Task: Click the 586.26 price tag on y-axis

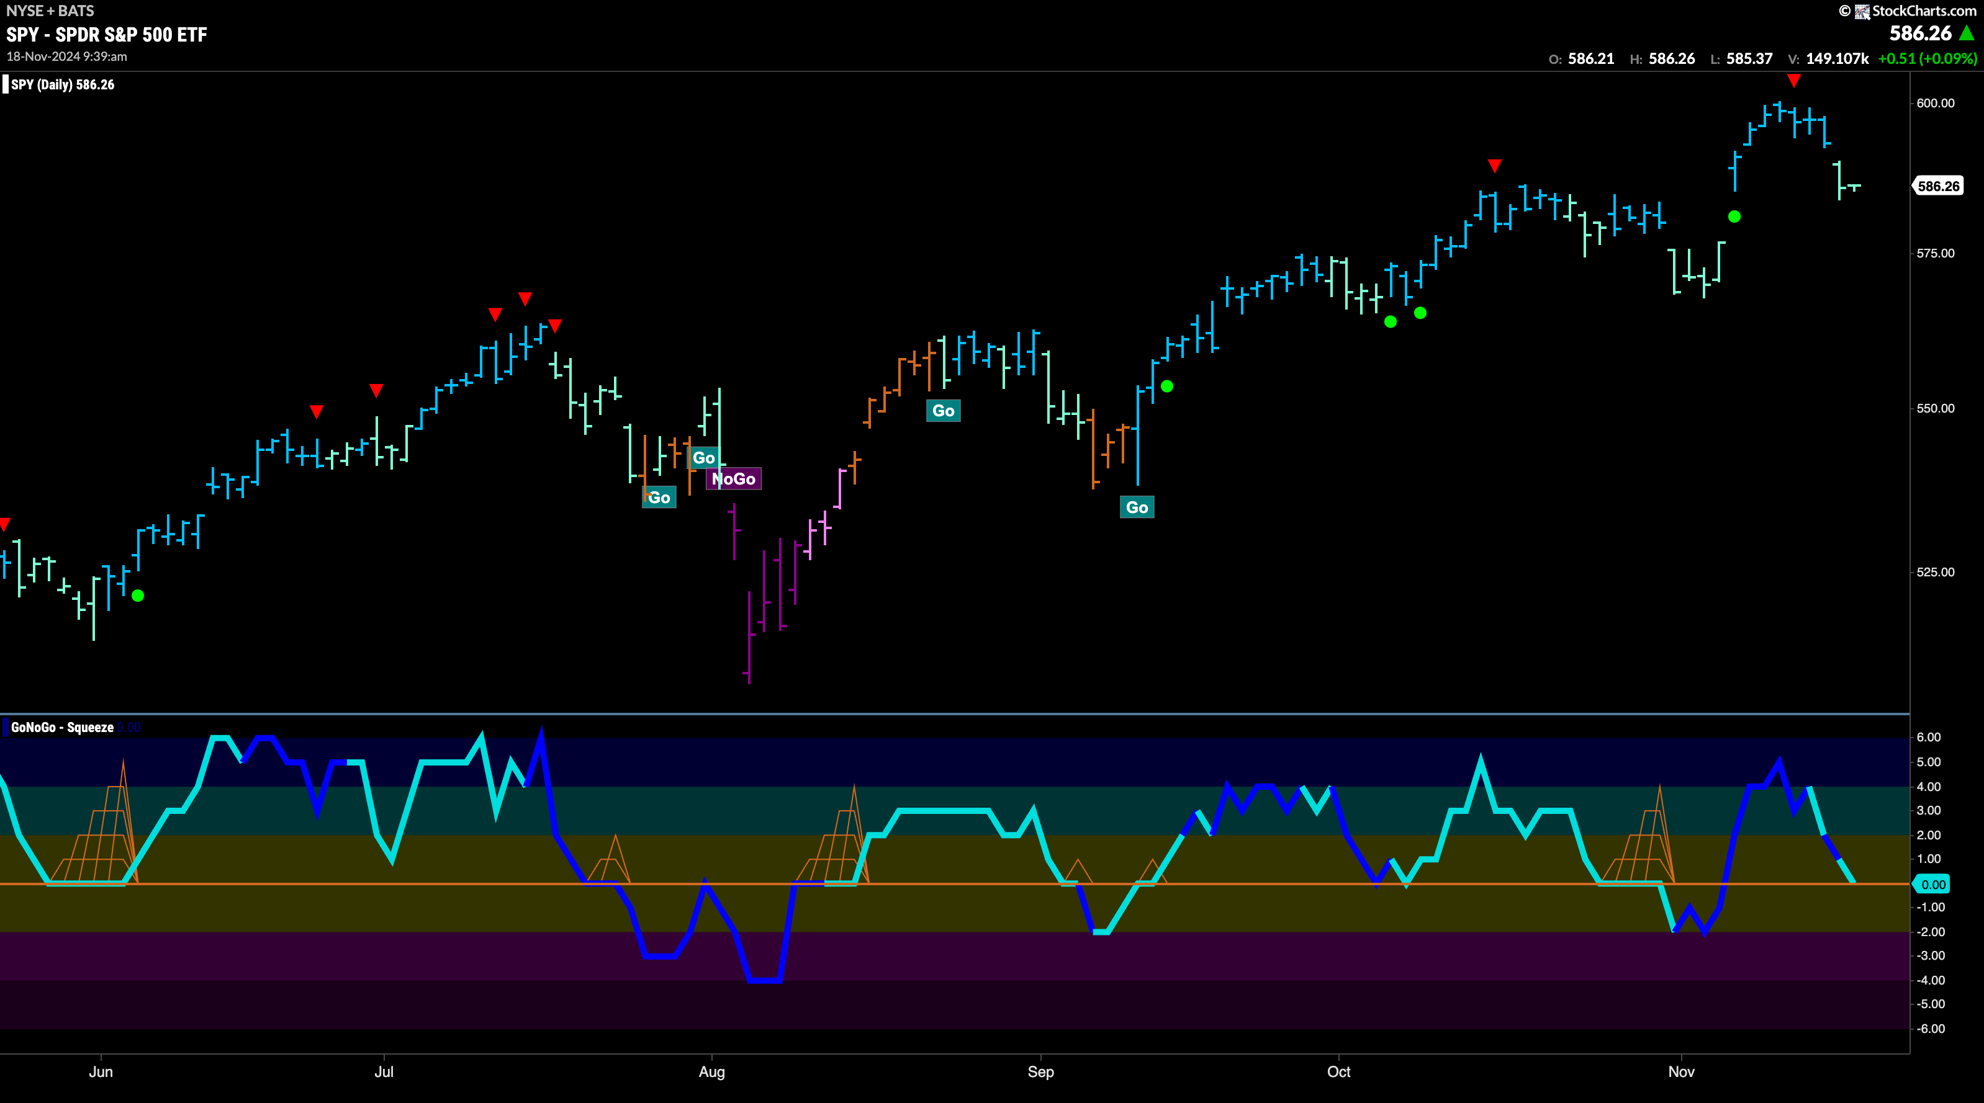Action: click(1938, 186)
